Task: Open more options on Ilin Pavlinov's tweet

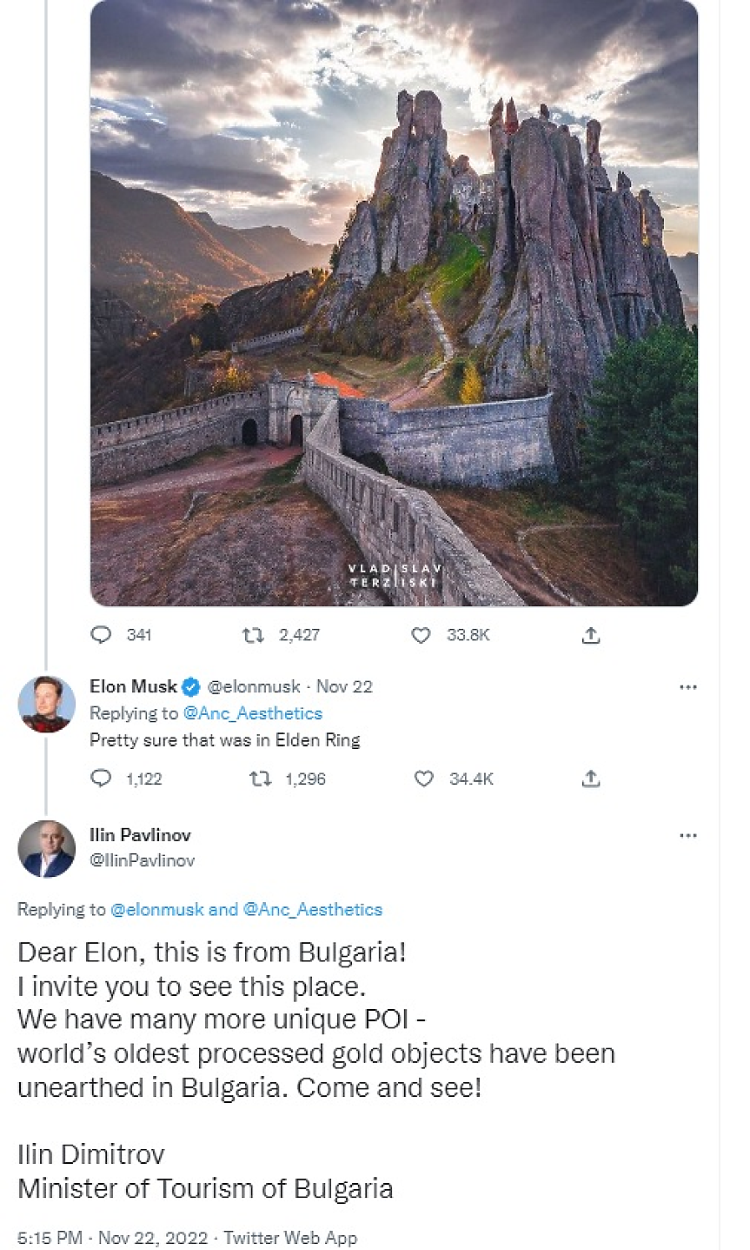Action: (x=688, y=836)
